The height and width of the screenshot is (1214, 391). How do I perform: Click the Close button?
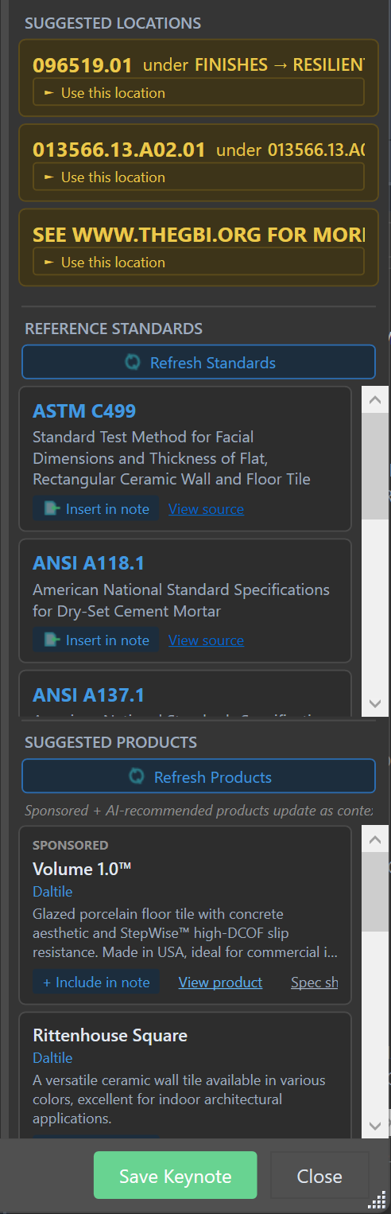tap(319, 1175)
